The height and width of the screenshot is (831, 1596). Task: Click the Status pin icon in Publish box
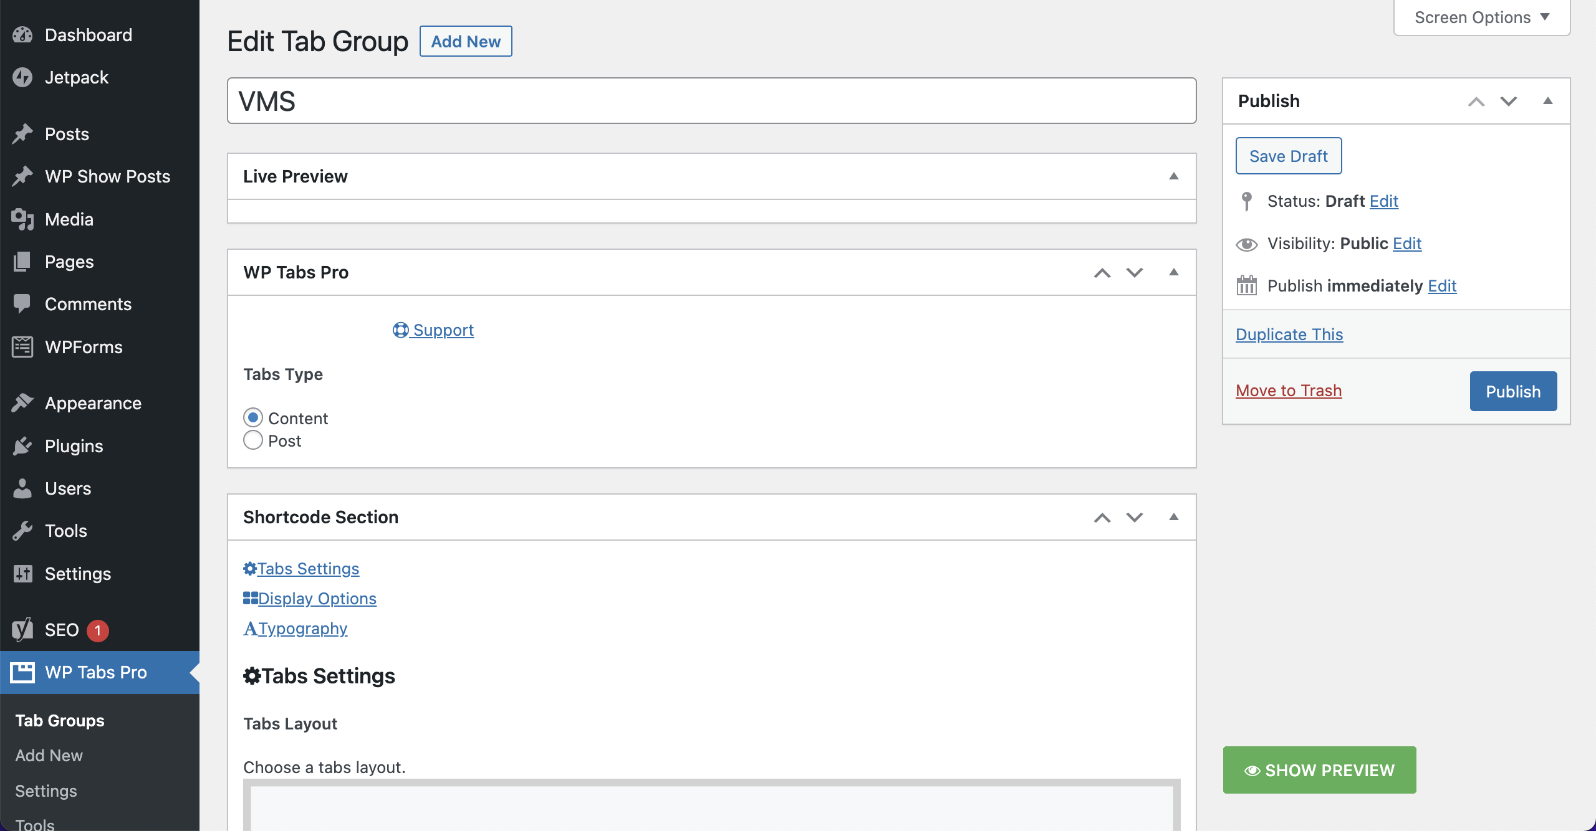(x=1246, y=201)
